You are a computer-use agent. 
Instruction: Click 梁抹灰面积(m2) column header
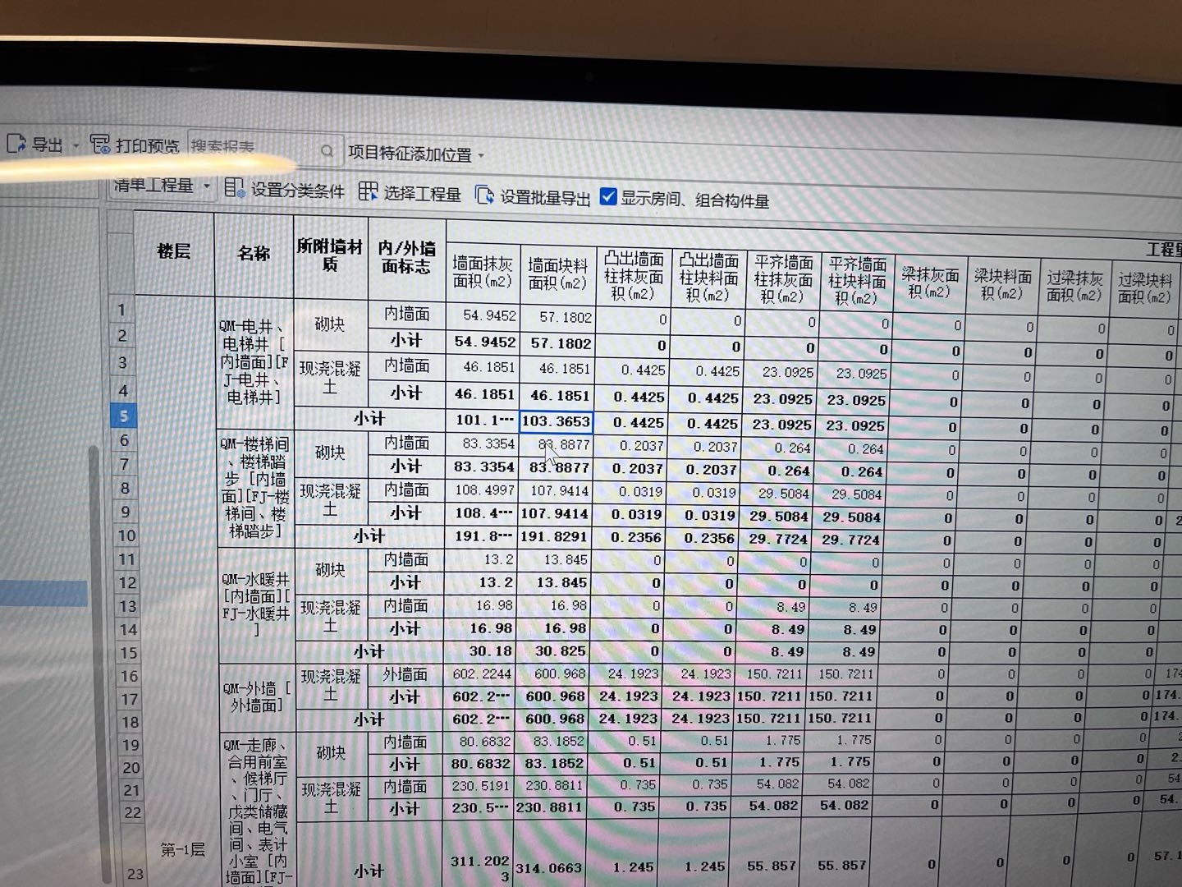pos(929,283)
